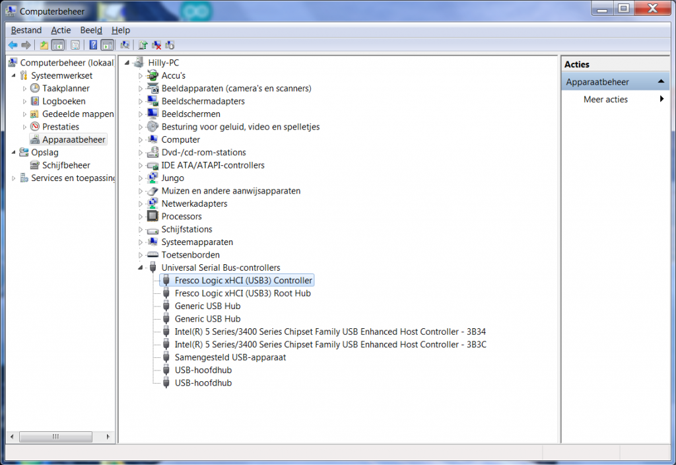Toggle the show/hide console tree icon

coord(58,45)
